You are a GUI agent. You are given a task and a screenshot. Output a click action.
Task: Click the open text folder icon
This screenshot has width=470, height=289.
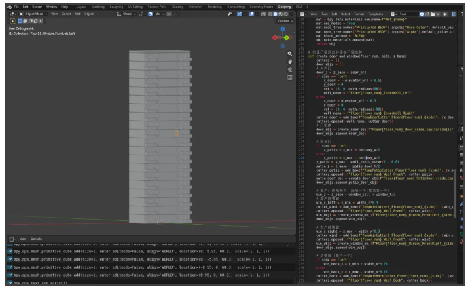433,14
